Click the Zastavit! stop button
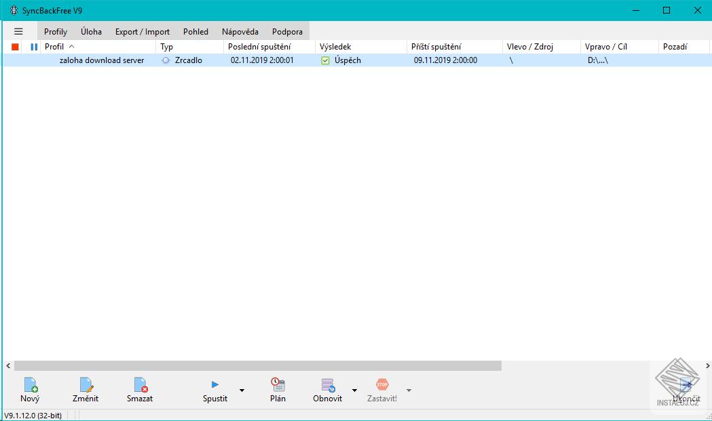Image resolution: width=712 pixels, height=421 pixels. 382,390
